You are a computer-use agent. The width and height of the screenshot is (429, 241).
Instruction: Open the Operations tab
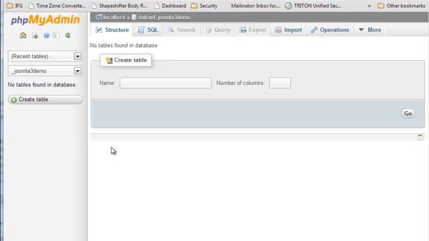tap(330, 29)
